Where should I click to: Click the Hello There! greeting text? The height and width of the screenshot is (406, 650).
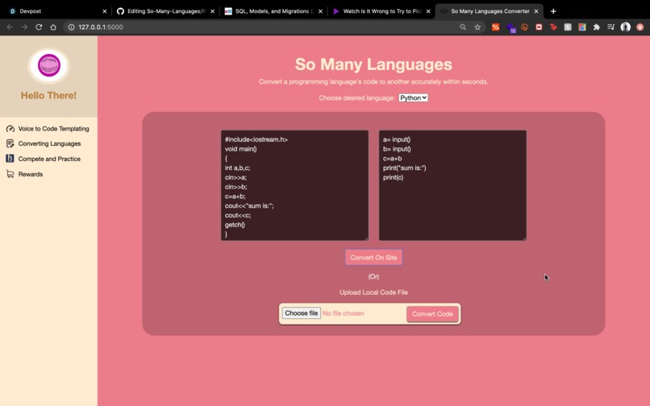click(48, 95)
